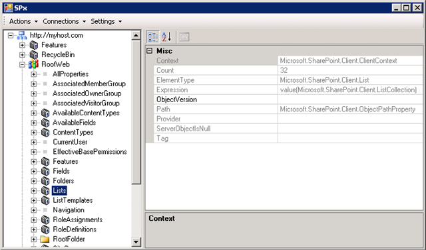426x250 pixels.
Task: Expand the ListTemplates tree node
Action: 33,200
